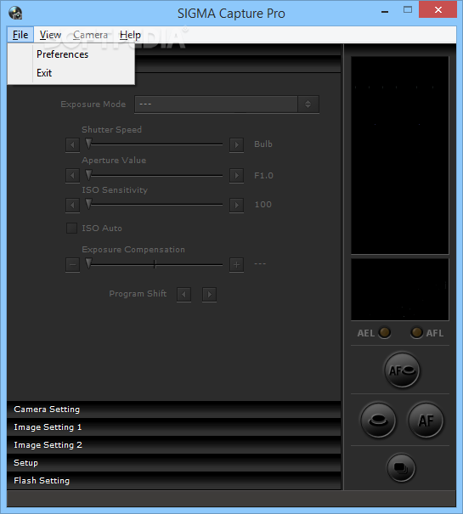Click the application icon in title bar
The image size is (463, 514).
pyautogui.click(x=15, y=13)
